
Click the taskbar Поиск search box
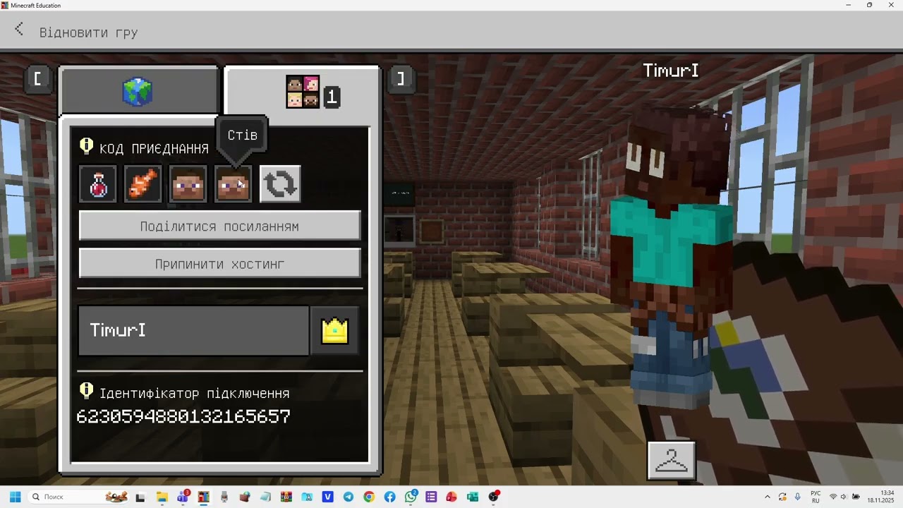pos(79,497)
